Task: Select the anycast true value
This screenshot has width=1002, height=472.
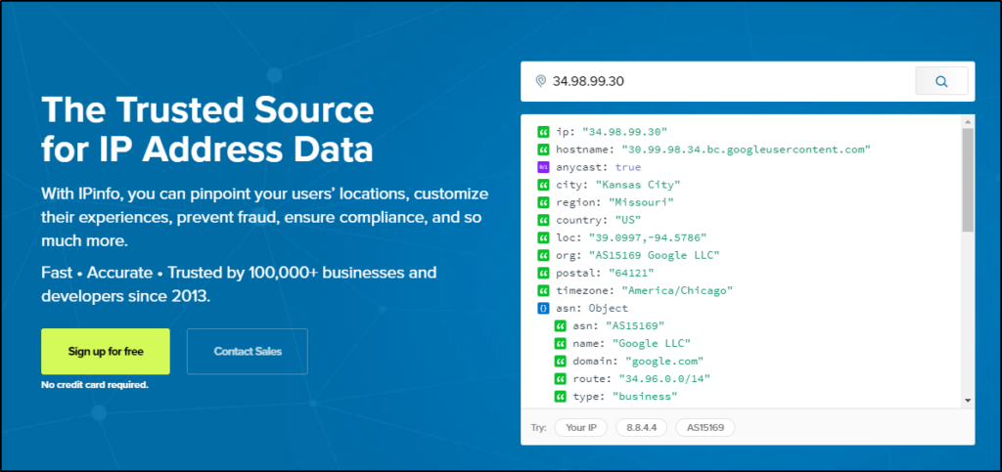Action: [628, 167]
